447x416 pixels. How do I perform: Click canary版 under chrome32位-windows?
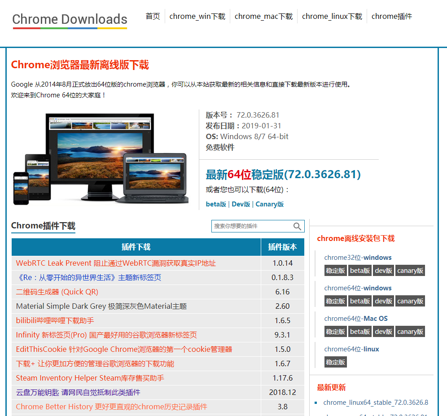click(410, 271)
